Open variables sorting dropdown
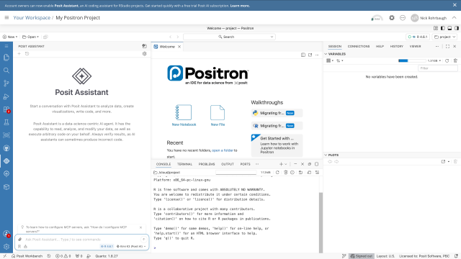Image resolution: width=461 pixels, height=259 pixels. [x=339, y=60]
